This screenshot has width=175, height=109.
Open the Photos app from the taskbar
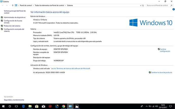pyautogui.click(x=77, y=106)
